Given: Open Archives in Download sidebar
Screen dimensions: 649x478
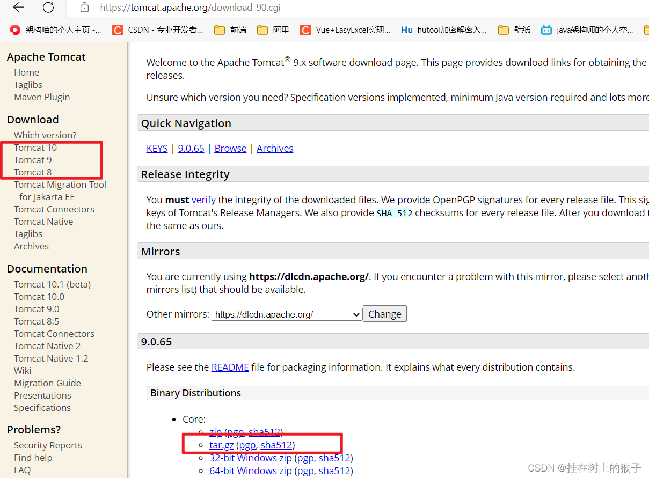Looking at the screenshot, I should (x=31, y=246).
